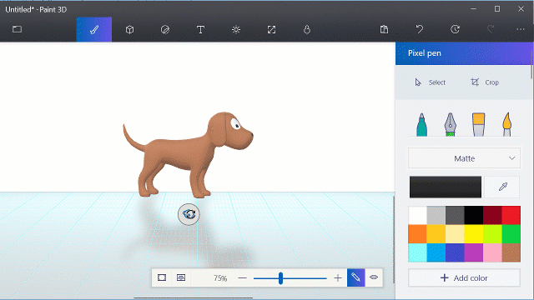This screenshot has height=300, width=534.
Task: Click the zoom slider handle
Action: tap(280, 278)
